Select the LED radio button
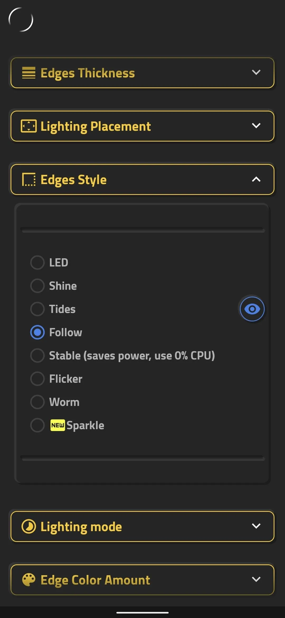The height and width of the screenshot is (618, 285). tap(37, 263)
